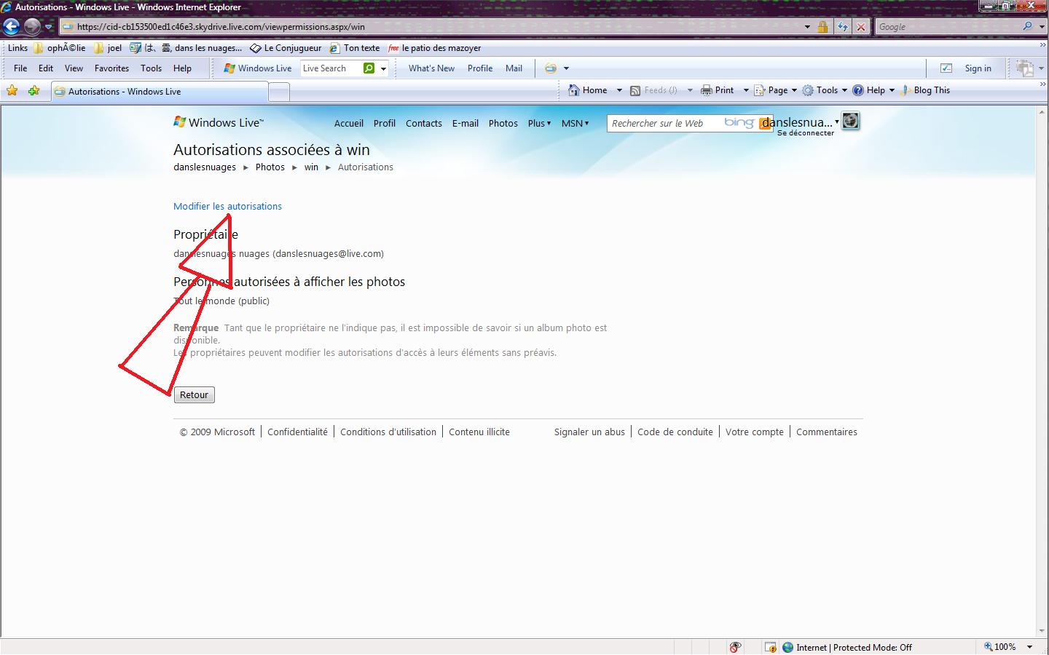
Task: Click the Rechercher sur le Web field
Action: click(x=664, y=123)
